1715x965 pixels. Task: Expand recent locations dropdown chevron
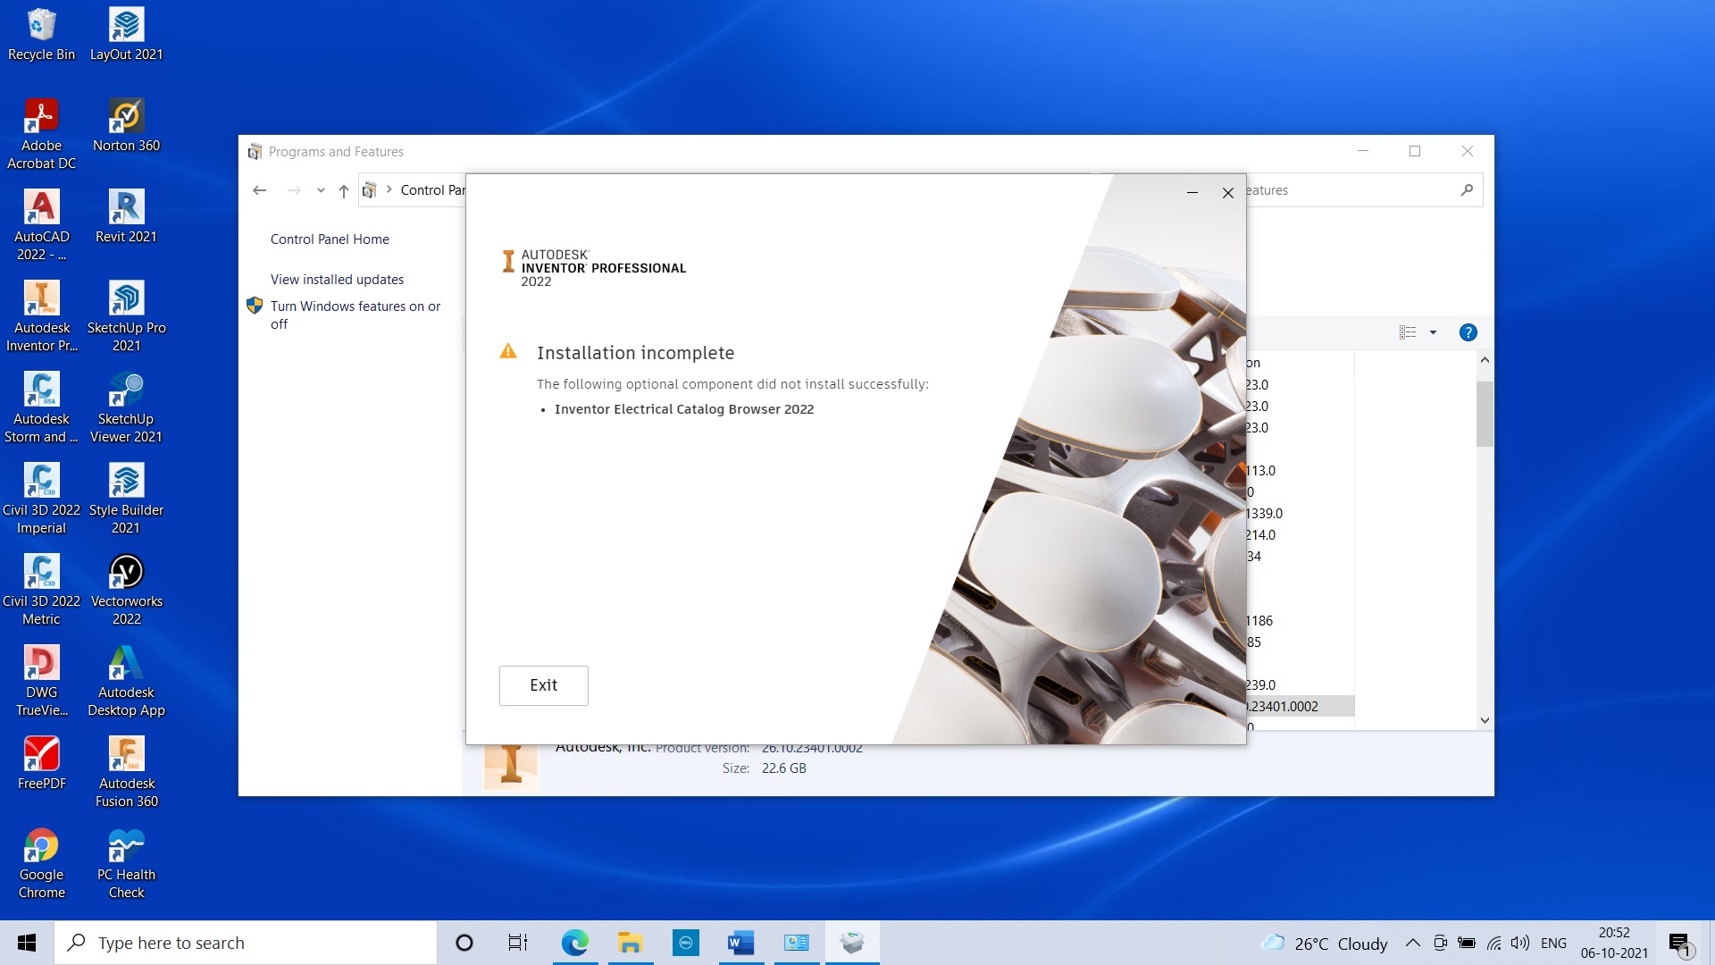click(321, 190)
